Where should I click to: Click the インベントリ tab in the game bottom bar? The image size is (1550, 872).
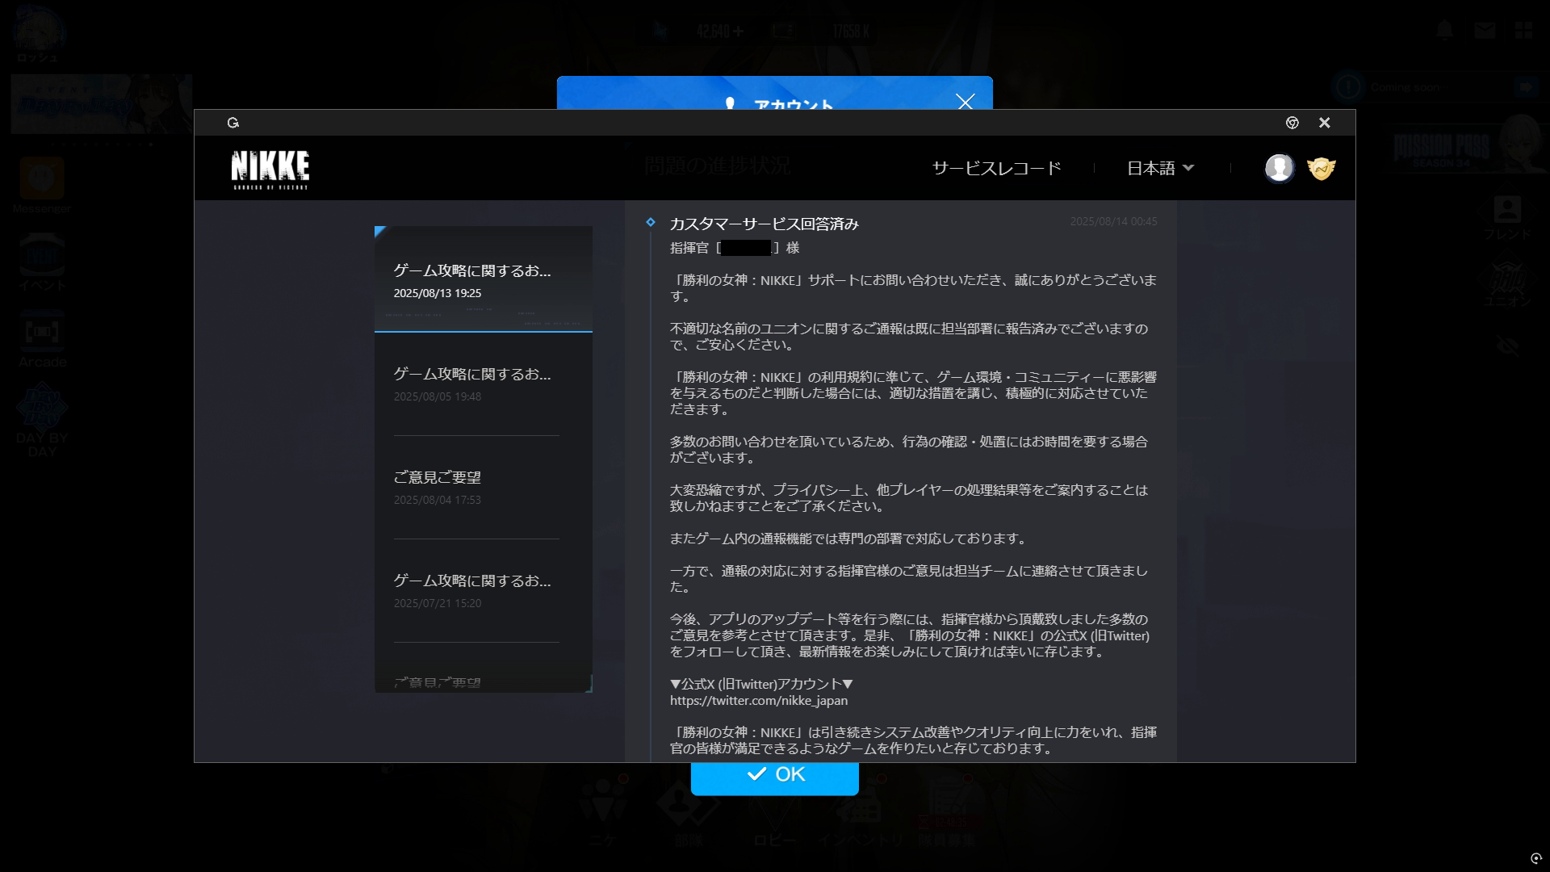pos(859,814)
